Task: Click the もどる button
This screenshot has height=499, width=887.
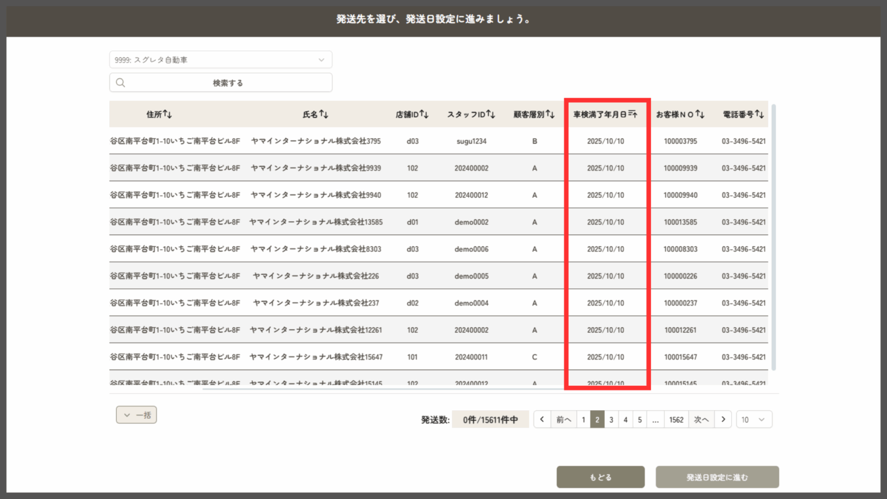Action: [600, 477]
